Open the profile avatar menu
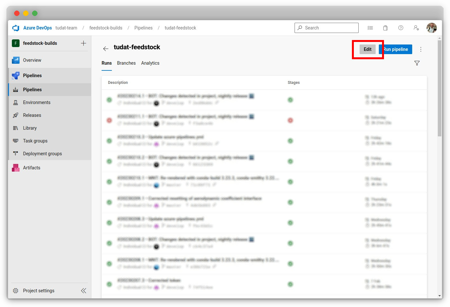 (432, 28)
